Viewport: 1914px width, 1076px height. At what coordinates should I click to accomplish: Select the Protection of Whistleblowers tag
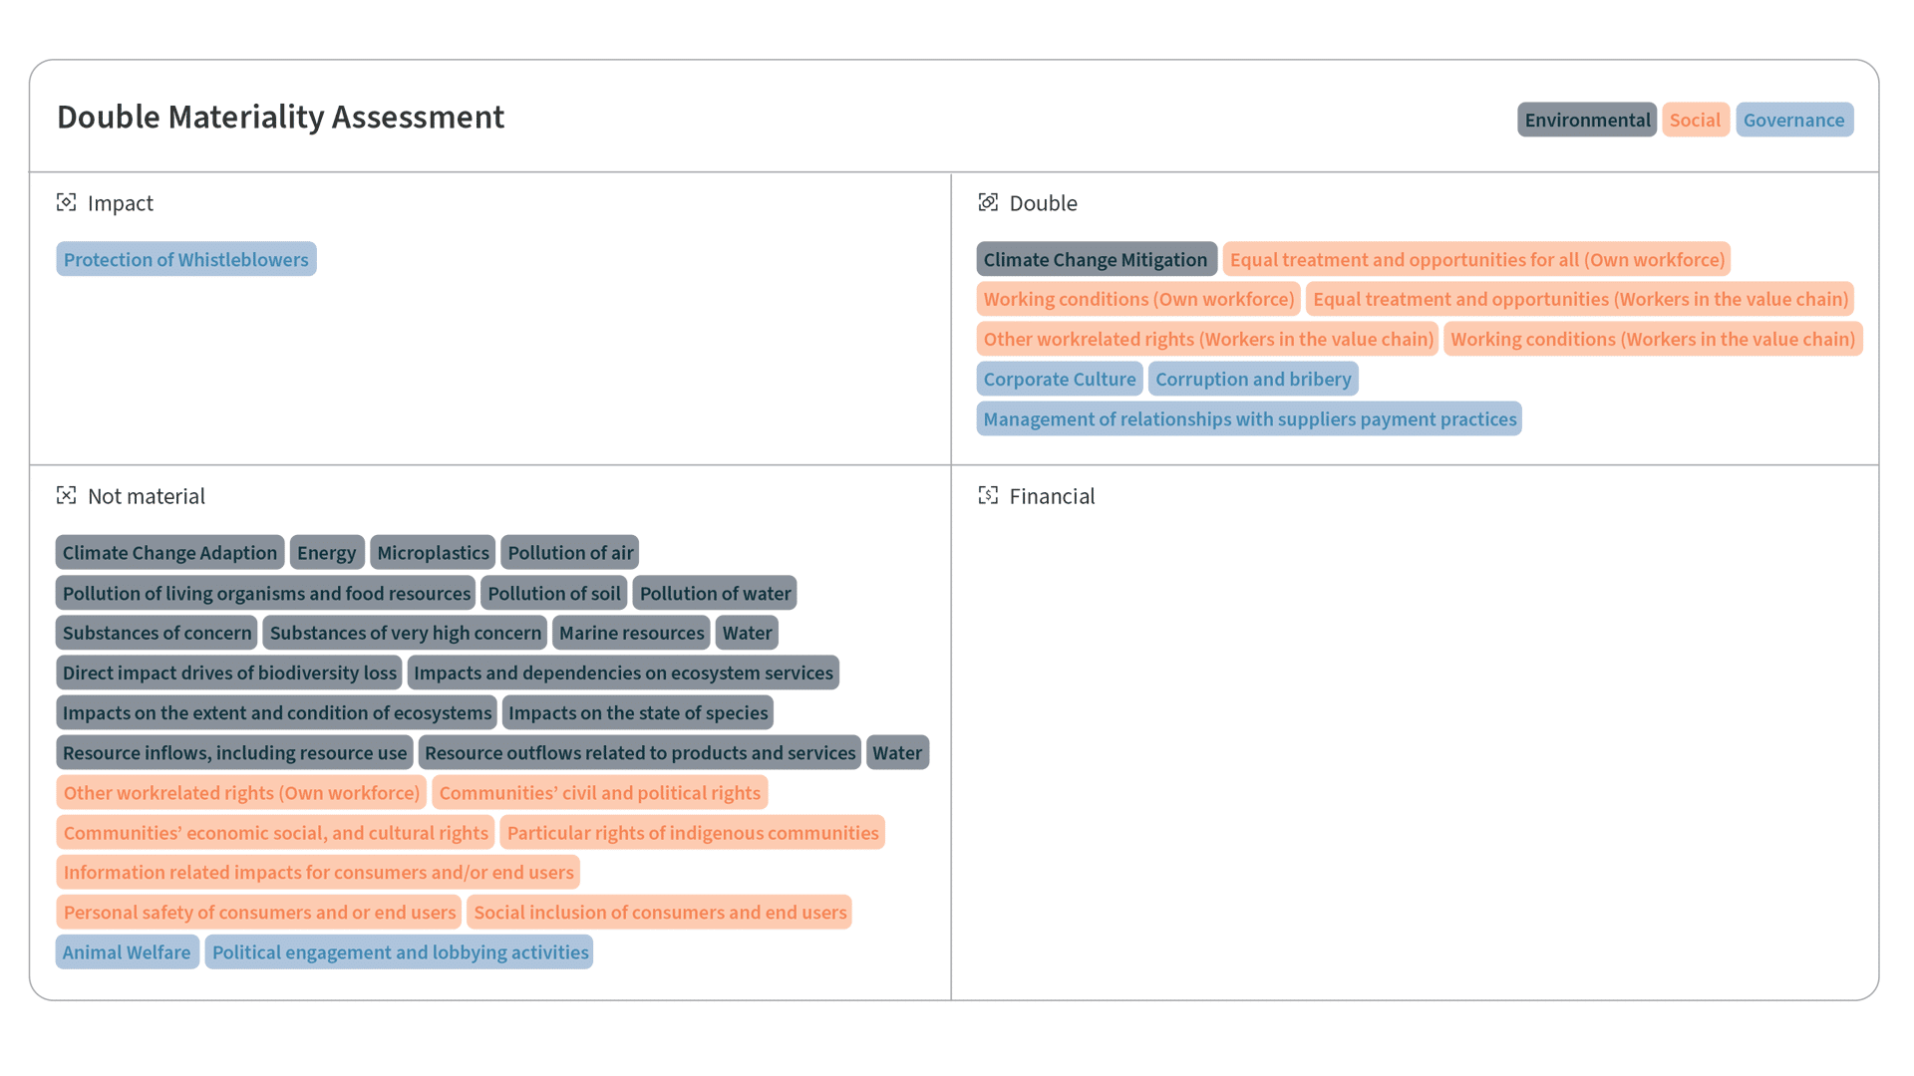pyautogui.click(x=186, y=259)
